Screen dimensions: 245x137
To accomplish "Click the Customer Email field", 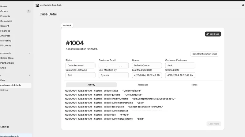I will [x=114, y=65].
